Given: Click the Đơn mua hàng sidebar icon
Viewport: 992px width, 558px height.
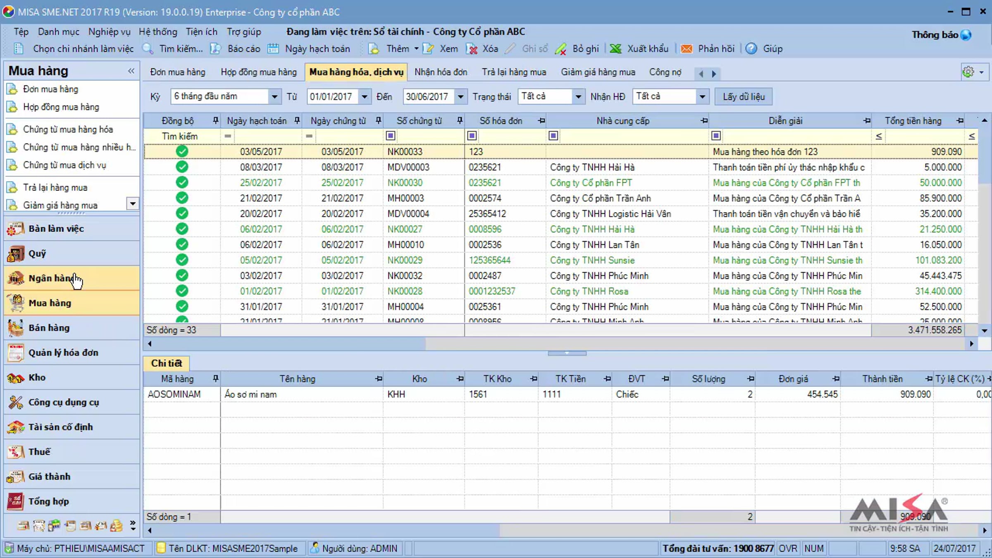Looking at the screenshot, I should 12,89.
